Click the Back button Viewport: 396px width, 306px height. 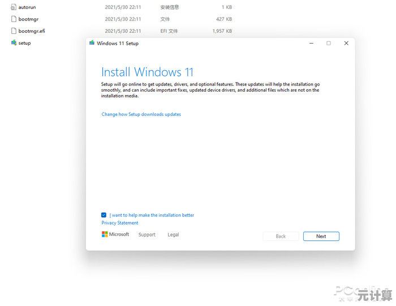point(281,236)
